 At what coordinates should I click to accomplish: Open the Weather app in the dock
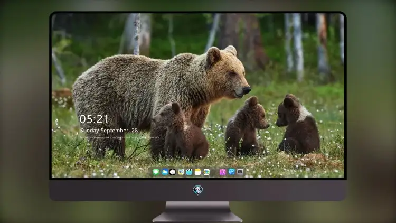tap(165, 172)
